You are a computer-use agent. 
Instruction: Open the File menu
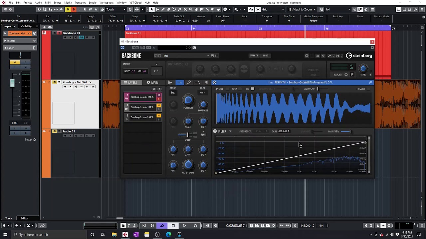(x=11, y=3)
